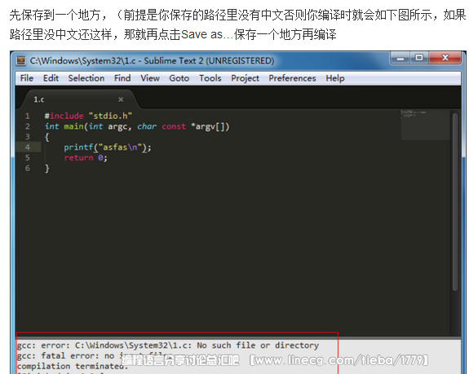Click the #include "stdio.h" line
469x374 pixels.
coord(88,116)
